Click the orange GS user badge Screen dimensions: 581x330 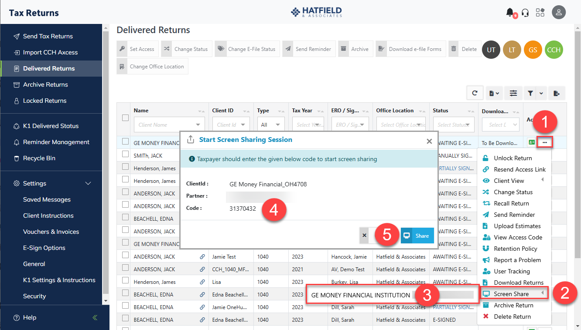pos(533,50)
